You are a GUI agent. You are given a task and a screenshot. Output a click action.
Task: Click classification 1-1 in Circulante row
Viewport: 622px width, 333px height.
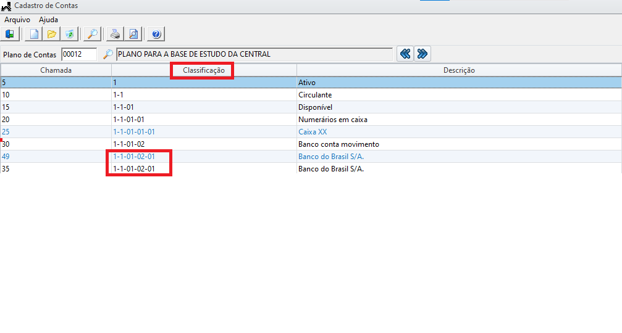click(204, 94)
